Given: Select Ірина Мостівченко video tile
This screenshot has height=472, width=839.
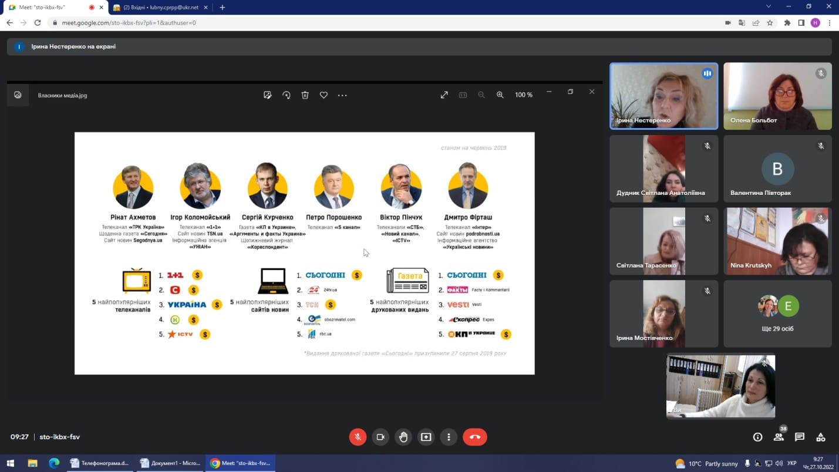Looking at the screenshot, I should pos(664,314).
